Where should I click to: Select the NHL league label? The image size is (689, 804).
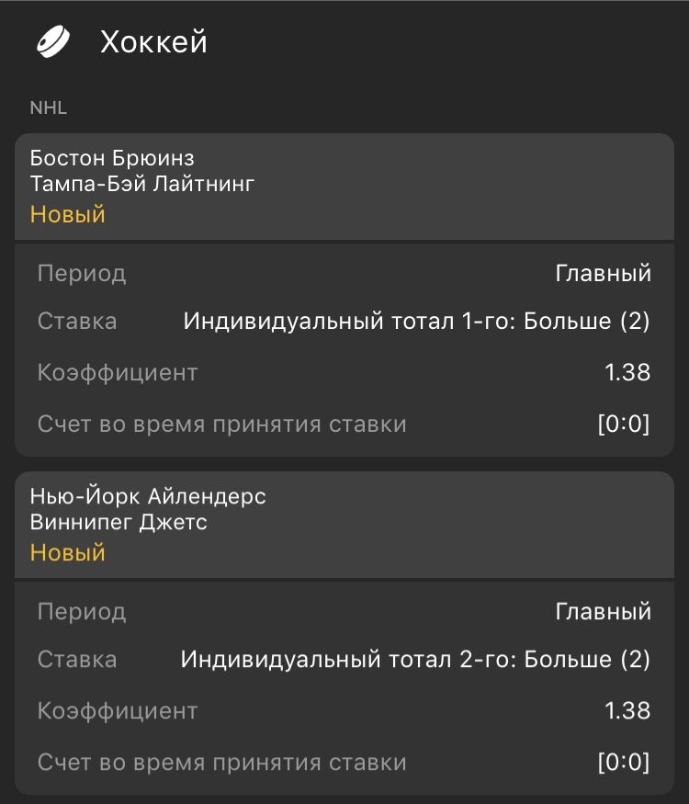(49, 108)
